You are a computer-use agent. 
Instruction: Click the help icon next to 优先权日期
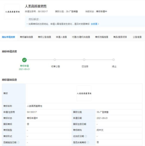tap(86, 136)
